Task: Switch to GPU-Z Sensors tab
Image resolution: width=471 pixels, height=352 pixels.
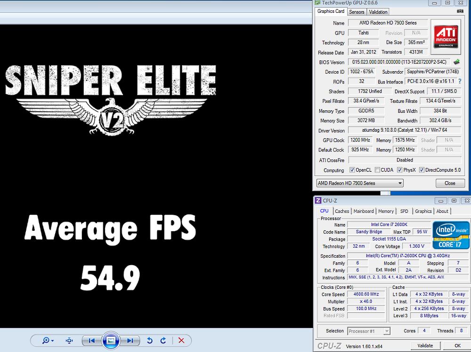Action: [x=357, y=12]
